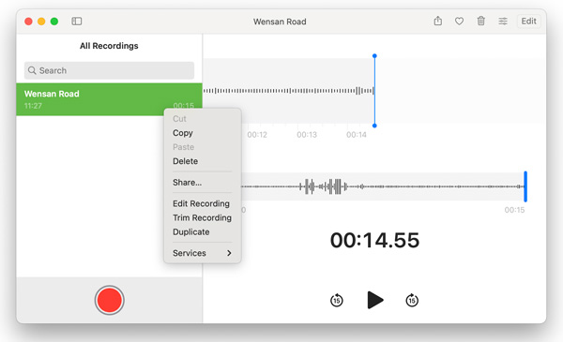563x342 pixels.
Task: Play the Wensan Road recording
Action: pyautogui.click(x=375, y=300)
